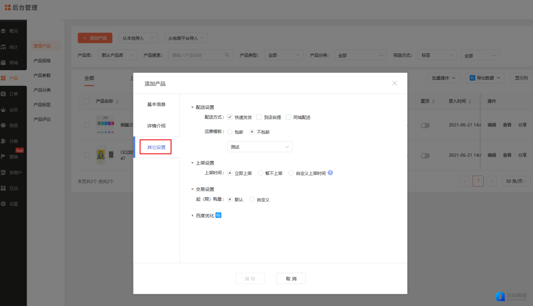Open 统计 section via sidebar icon
Image resolution: width=533 pixels, height=306 pixels.
pos(3,47)
